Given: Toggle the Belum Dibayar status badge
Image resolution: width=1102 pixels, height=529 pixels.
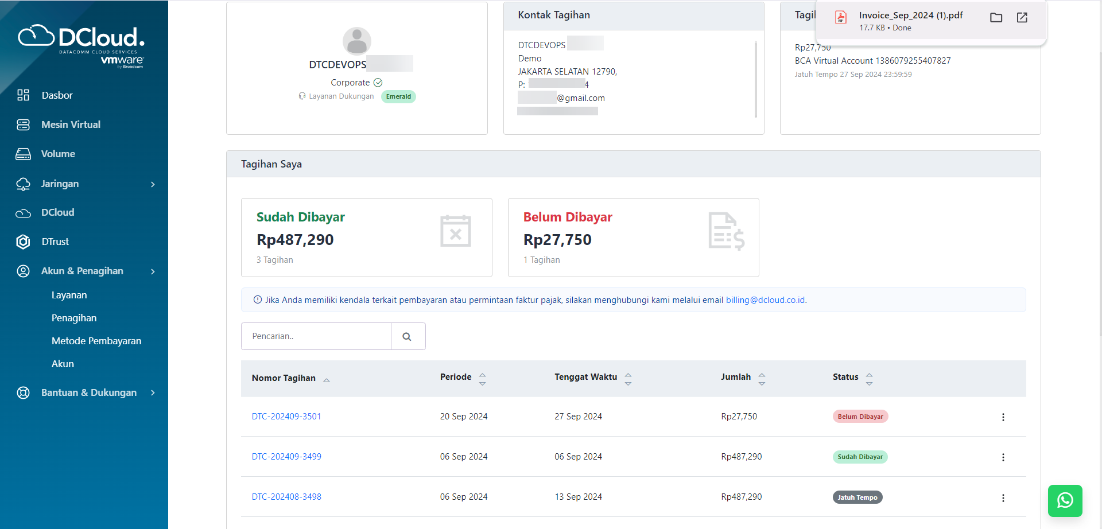Looking at the screenshot, I should 860,416.
